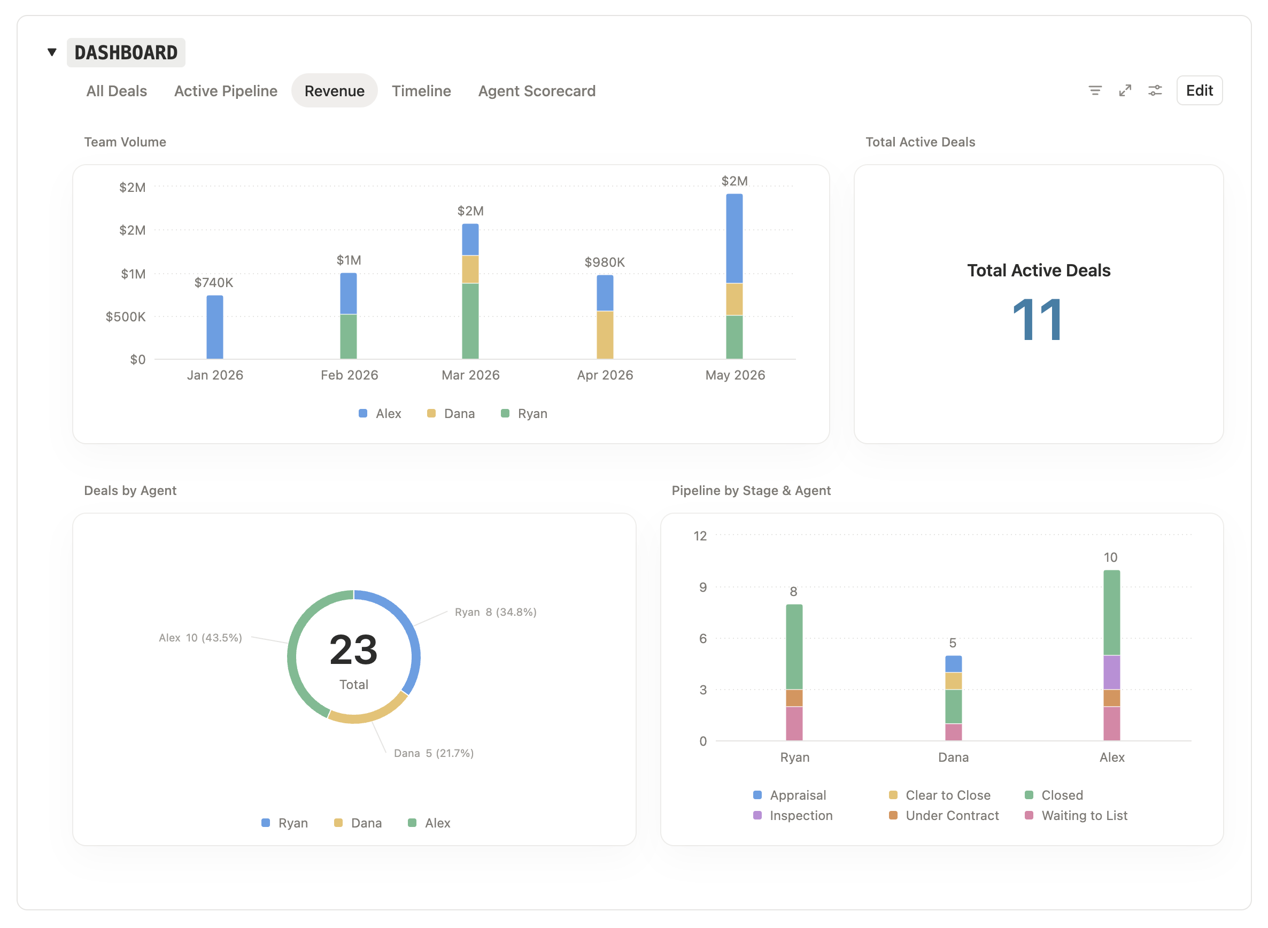Click the Jan 2026 bar
This screenshot has width=1268, height=928.
[214, 327]
